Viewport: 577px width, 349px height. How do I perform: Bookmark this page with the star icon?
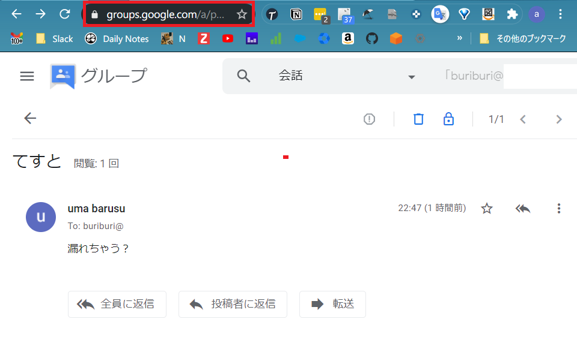tap(242, 14)
